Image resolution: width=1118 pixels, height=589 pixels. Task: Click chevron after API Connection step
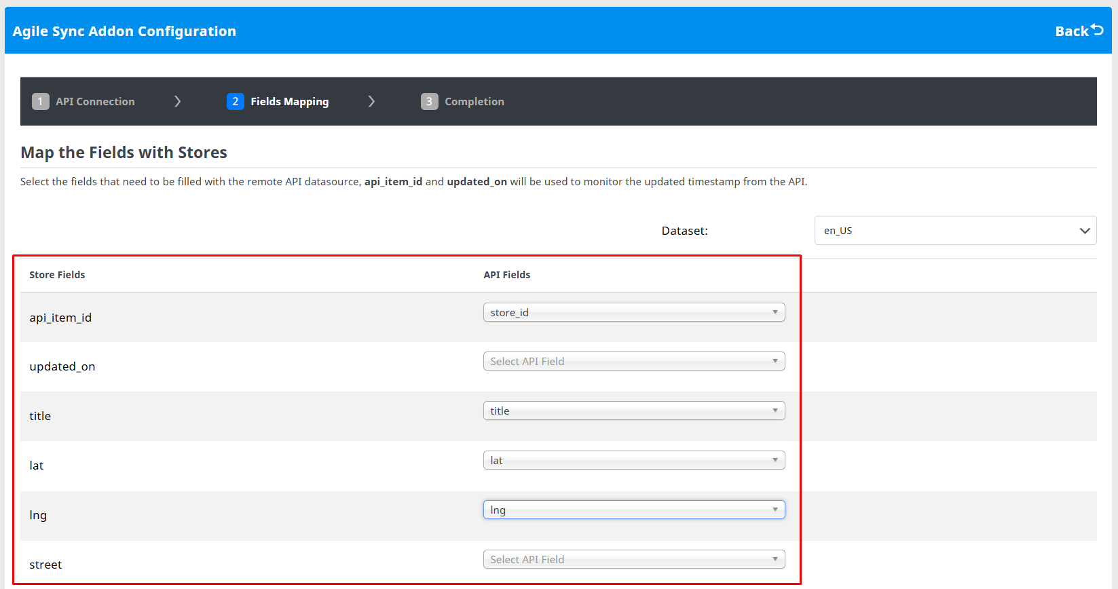click(177, 101)
